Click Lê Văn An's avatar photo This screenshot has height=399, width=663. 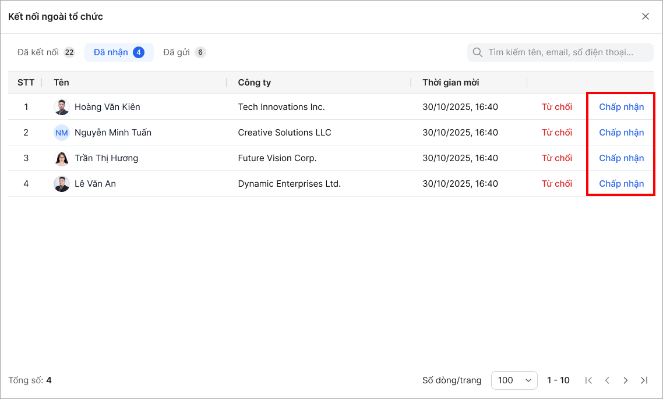click(x=62, y=184)
